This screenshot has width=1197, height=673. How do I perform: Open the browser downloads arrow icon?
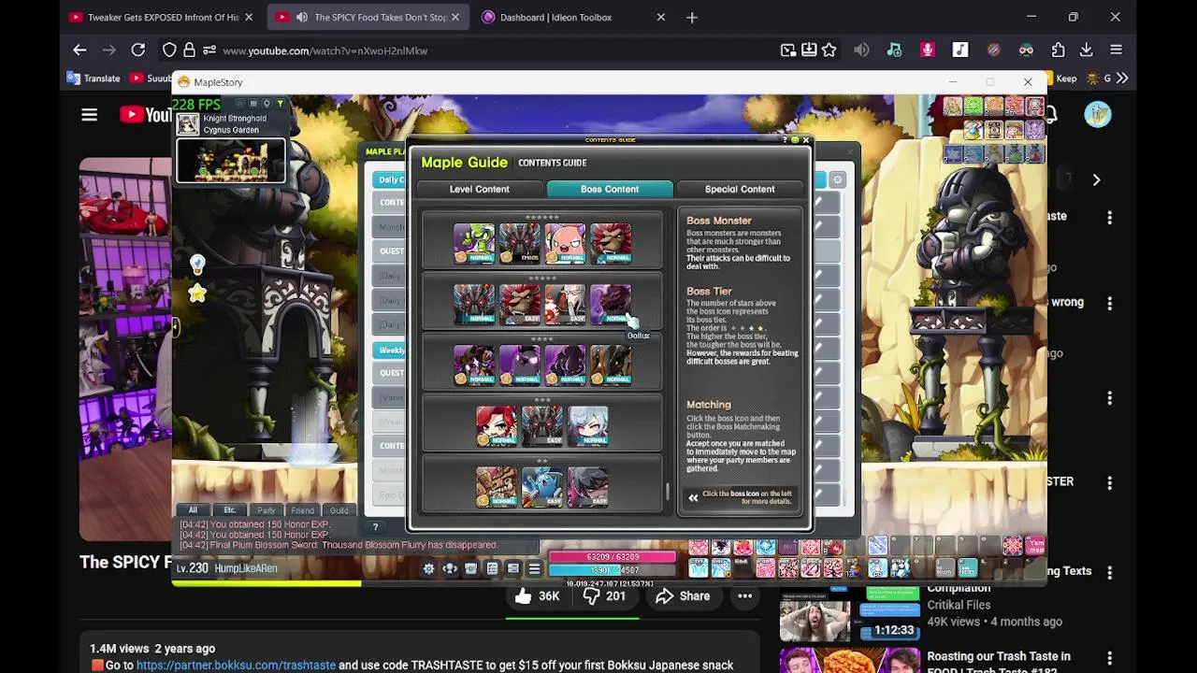(1087, 50)
